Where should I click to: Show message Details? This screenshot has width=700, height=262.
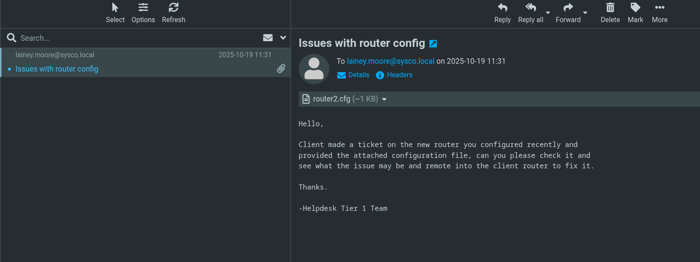click(x=353, y=75)
